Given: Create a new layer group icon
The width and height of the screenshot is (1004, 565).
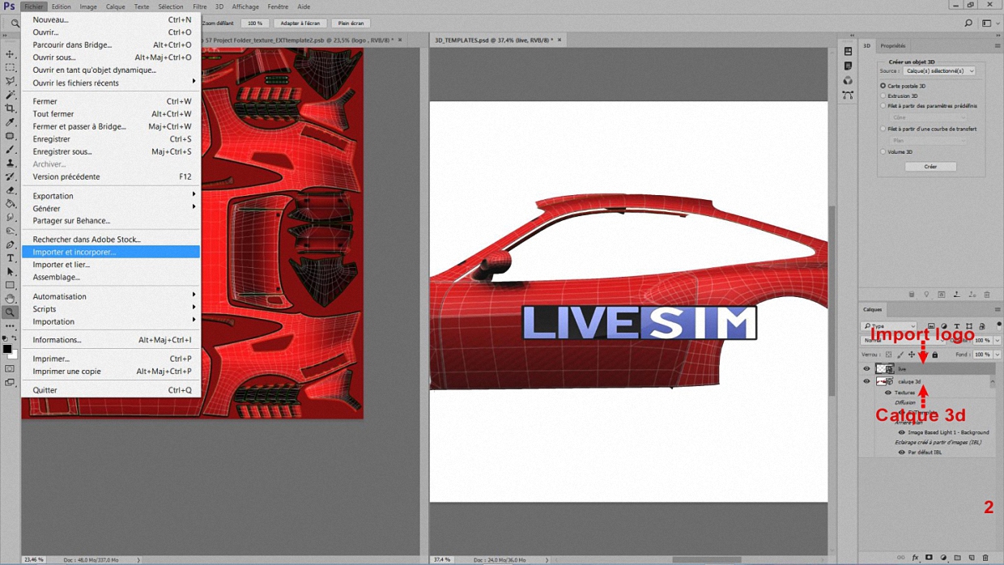Looking at the screenshot, I should point(958,558).
